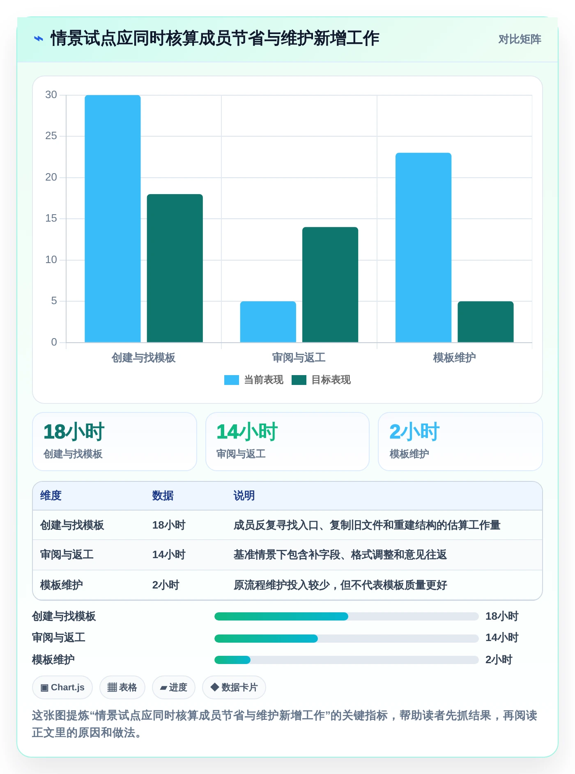The height and width of the screenshot is (774, 575).
Task: Click the 14小时 cell in the table
Action: 169,555
